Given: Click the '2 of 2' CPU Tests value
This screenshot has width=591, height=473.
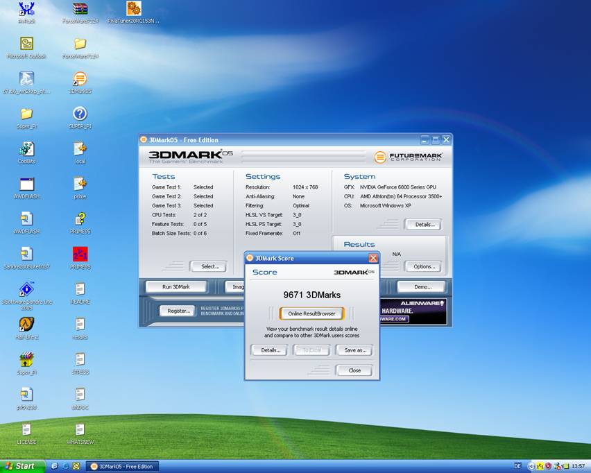Looking at the screenshot, I should pos(200,215).
